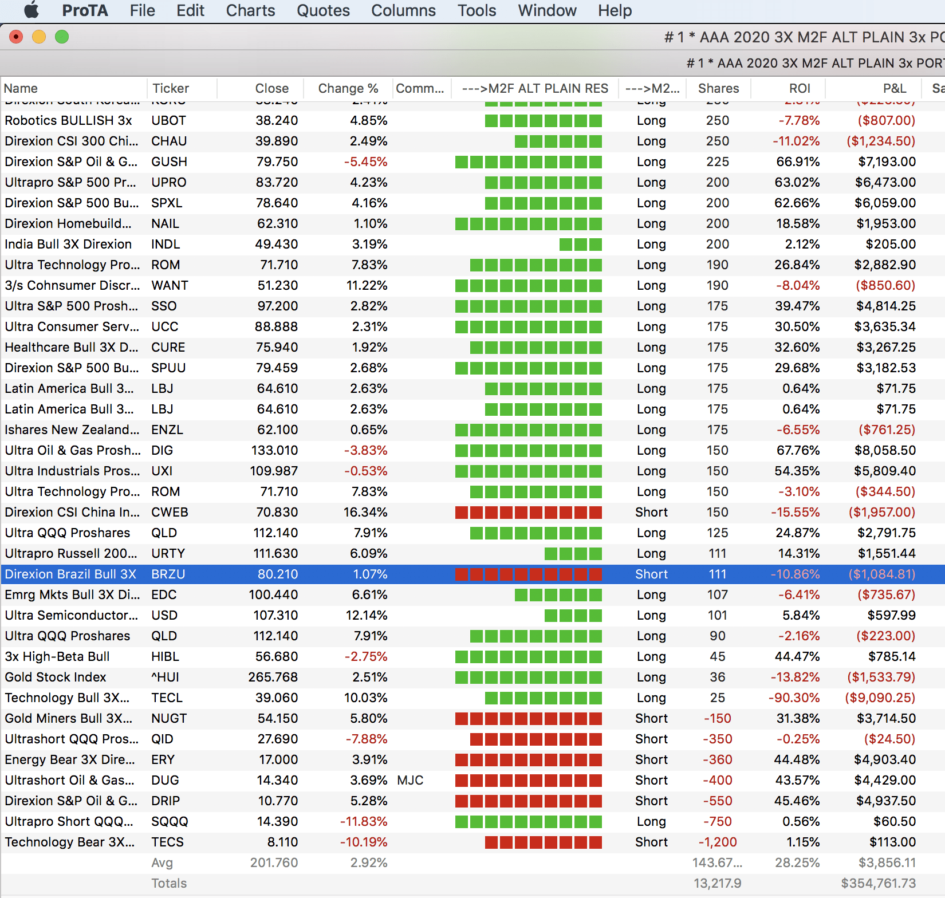Open the Columns menu
Viewport: 945px width, 898px height.
(403, 10)
